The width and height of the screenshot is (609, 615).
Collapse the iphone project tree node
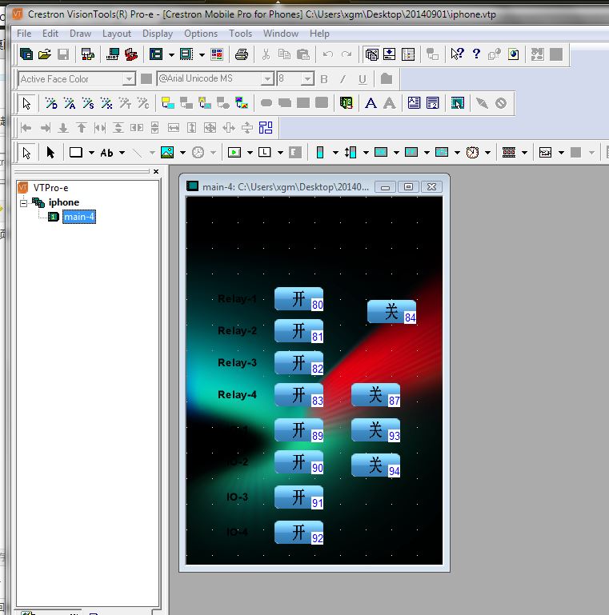(24, 202)
